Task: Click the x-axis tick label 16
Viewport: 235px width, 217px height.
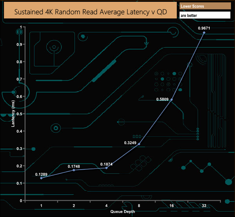Action: pos(172,205)
